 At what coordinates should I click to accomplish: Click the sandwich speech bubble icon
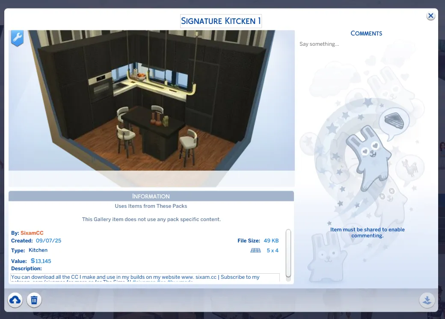(394, 120)
